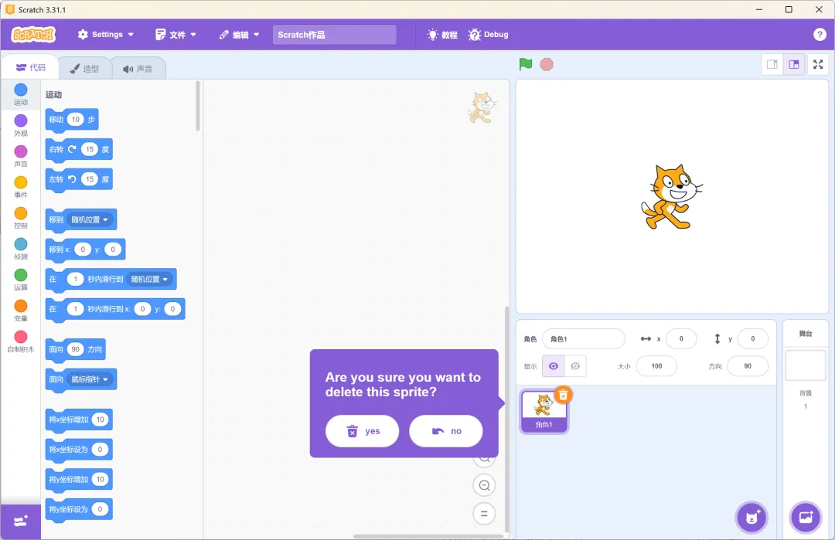
Task: Select the stage backdrop thumbnail
Action: (805, 365)
